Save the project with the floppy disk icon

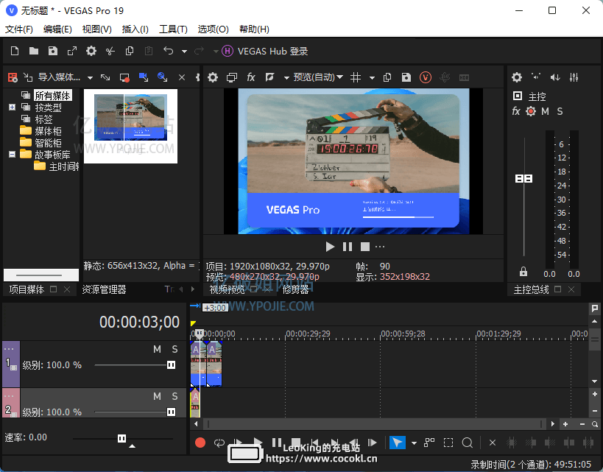[x=53, y=51]
